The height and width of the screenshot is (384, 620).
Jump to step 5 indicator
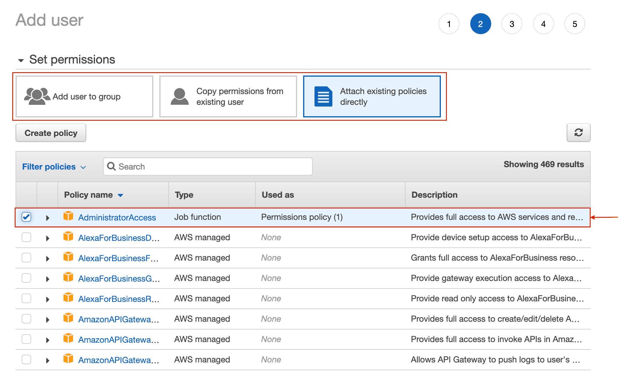click(575, 24)
